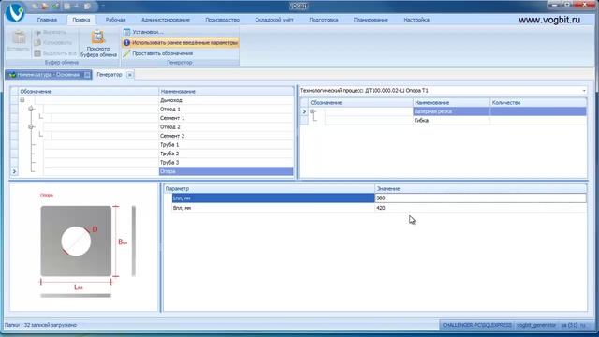Open the Рабочая ribbon tab
The image size is (599, 337).
click(116, 20)
